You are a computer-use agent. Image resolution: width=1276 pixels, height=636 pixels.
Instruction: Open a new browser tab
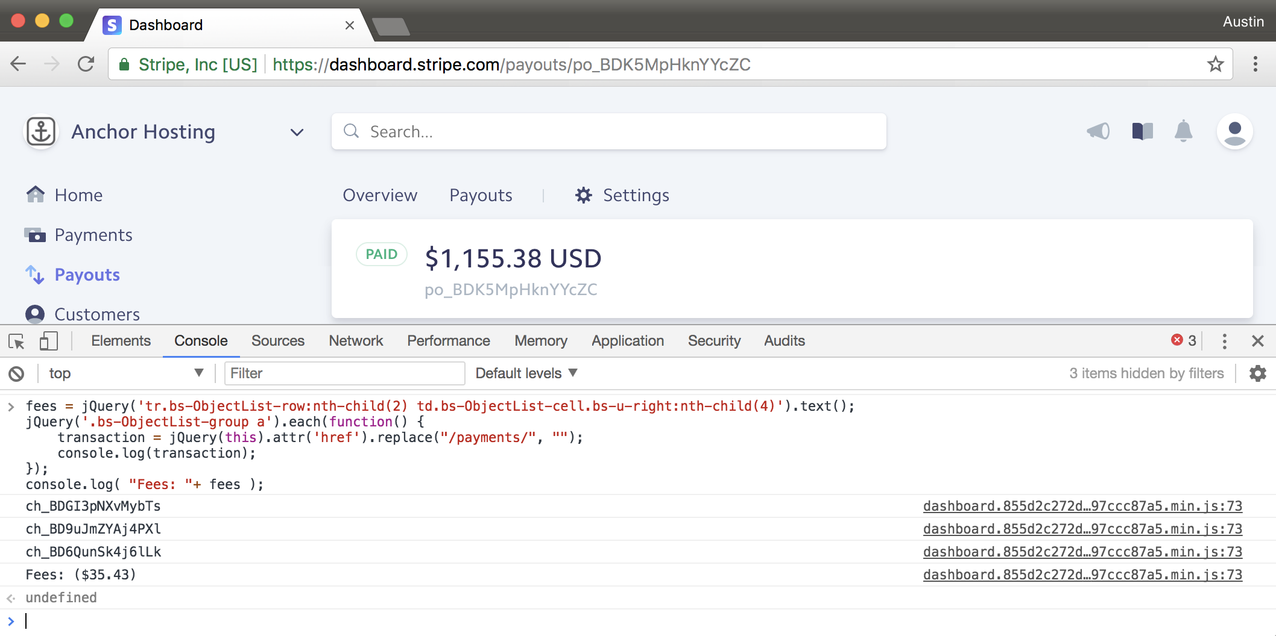391,26
